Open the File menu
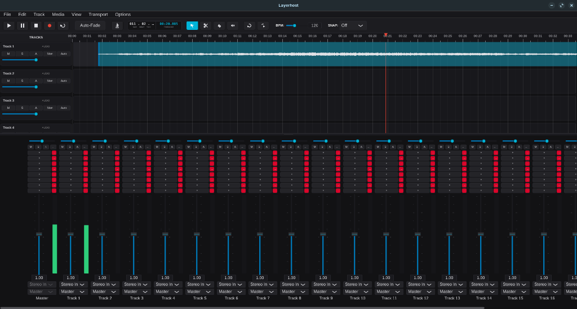 coord(7,14)
